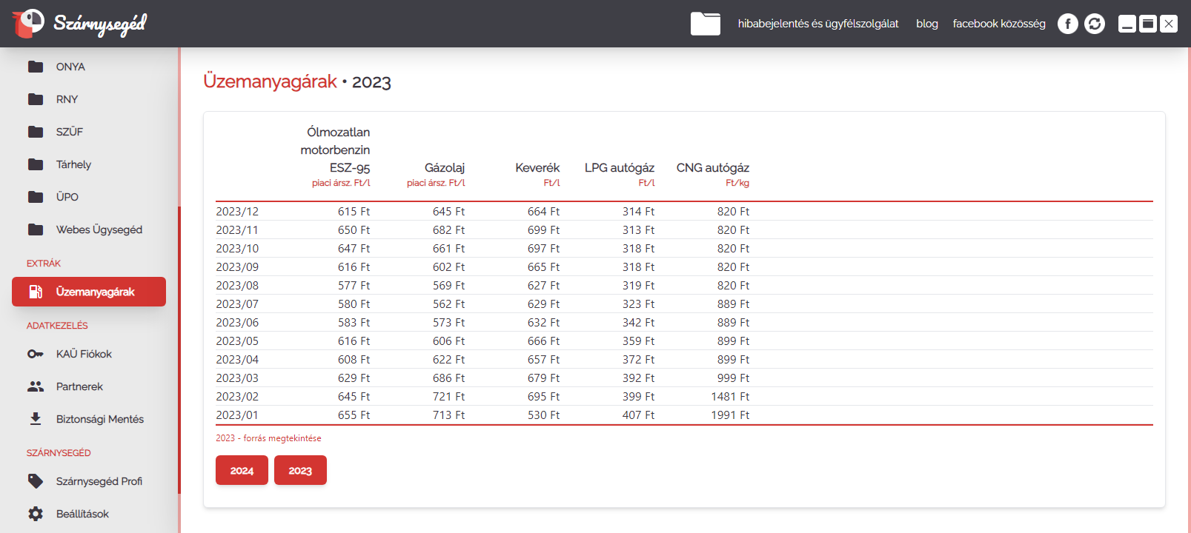The width and height of the screenshot is (1191, 533).
Task: Select the Tárhely sidebar entry
Action: (73, 164)
